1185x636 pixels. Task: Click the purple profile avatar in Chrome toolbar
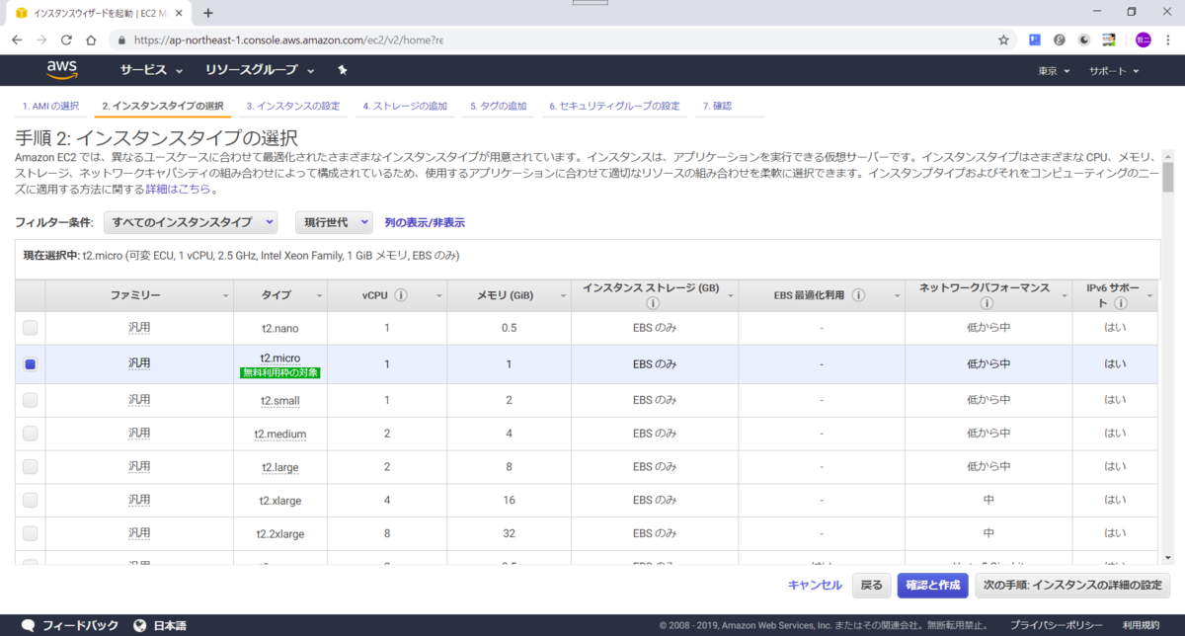1144,40
